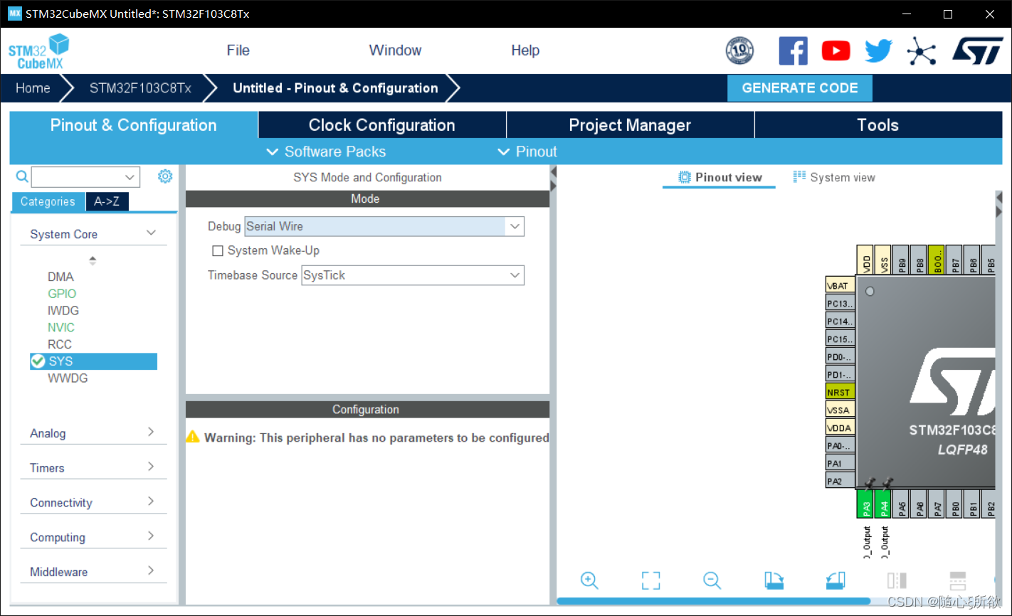The width and height of the screenshot is (1012, 616).
Task: Select DMA in System Core list
Action: [60, 277]
